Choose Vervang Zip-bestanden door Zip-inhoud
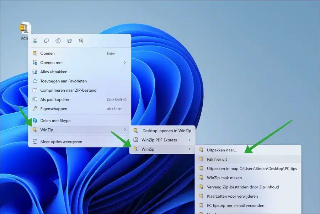The image size is (320, 214). click(x=248, y=187)
